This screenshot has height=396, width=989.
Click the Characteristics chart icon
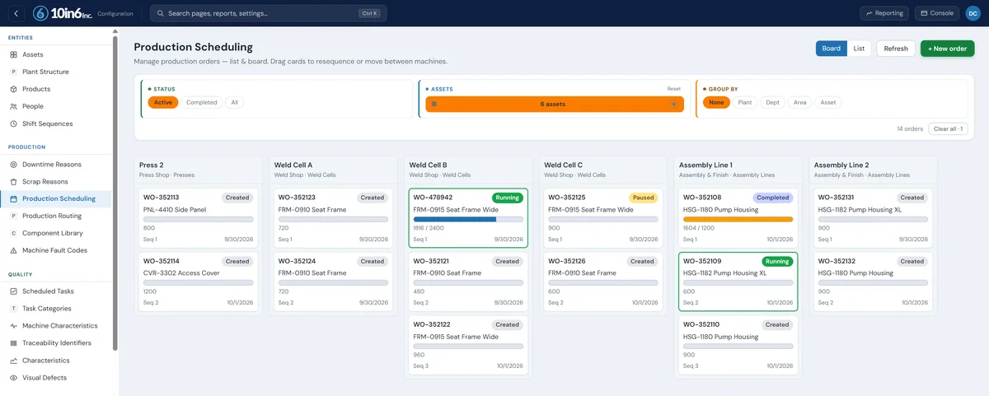(13, 361)
